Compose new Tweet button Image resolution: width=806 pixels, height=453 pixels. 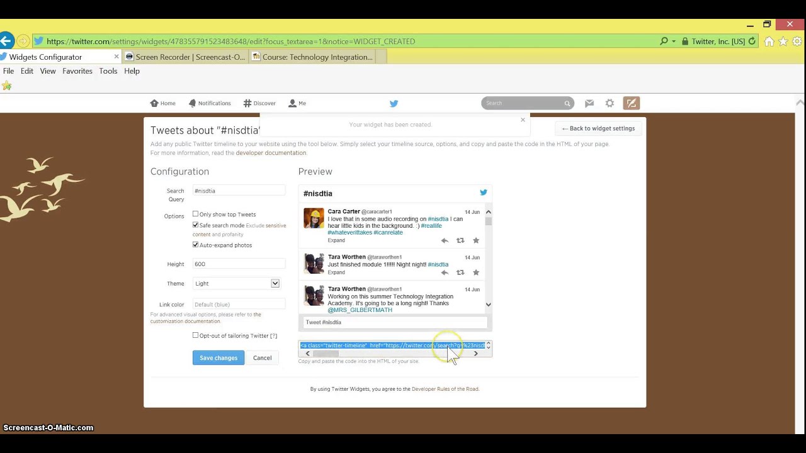[x=632, y=103]
